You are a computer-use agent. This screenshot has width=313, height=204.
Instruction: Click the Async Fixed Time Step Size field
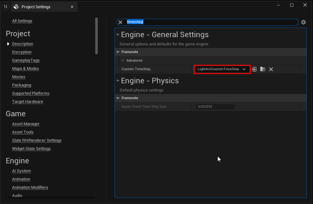(x=215, y=107)
